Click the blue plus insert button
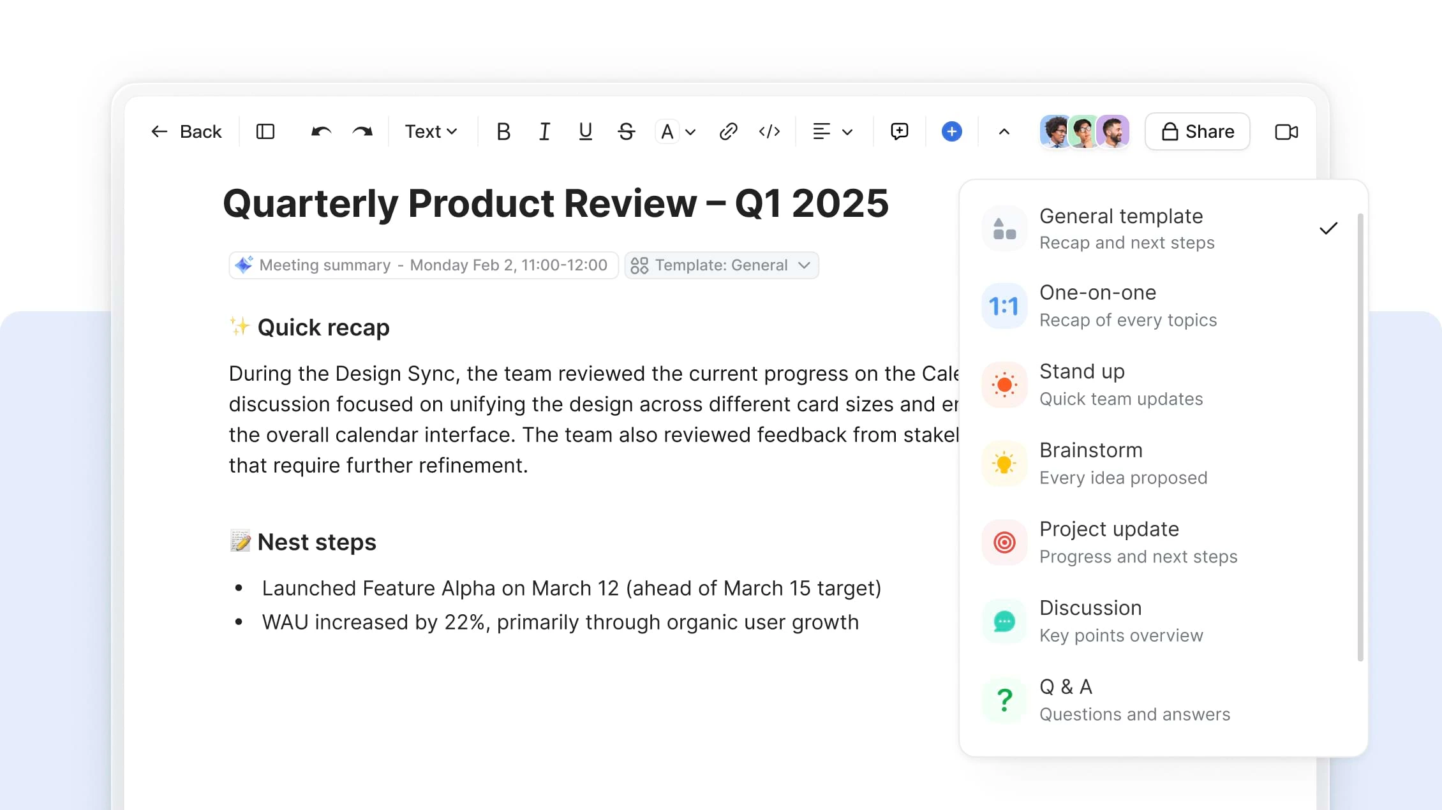 coord(951,131)
